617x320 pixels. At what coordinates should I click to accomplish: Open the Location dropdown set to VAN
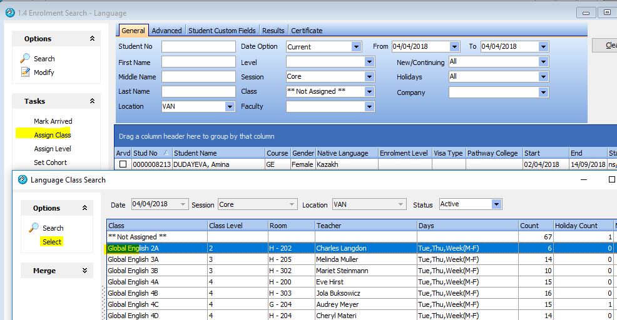click(230, 107)
